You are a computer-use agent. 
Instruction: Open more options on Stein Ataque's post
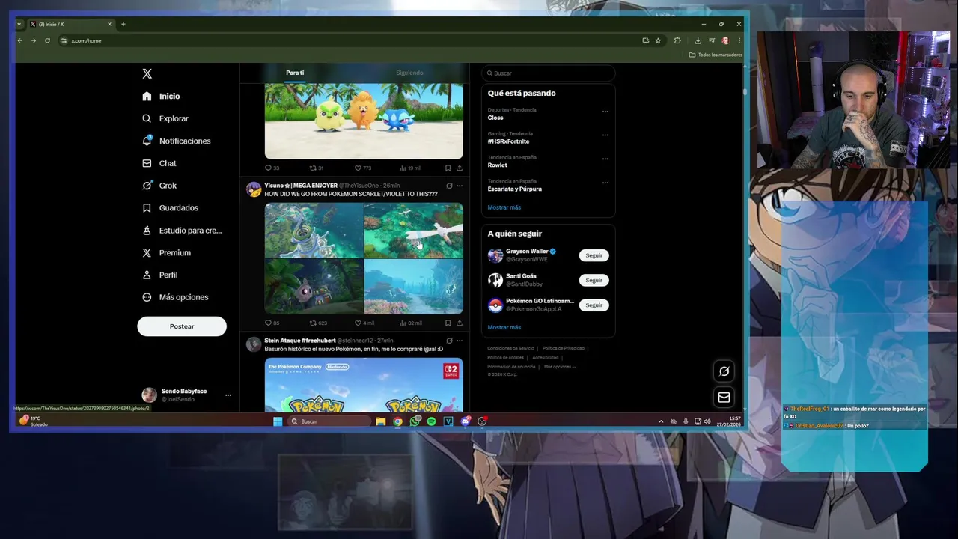[460, 341]
